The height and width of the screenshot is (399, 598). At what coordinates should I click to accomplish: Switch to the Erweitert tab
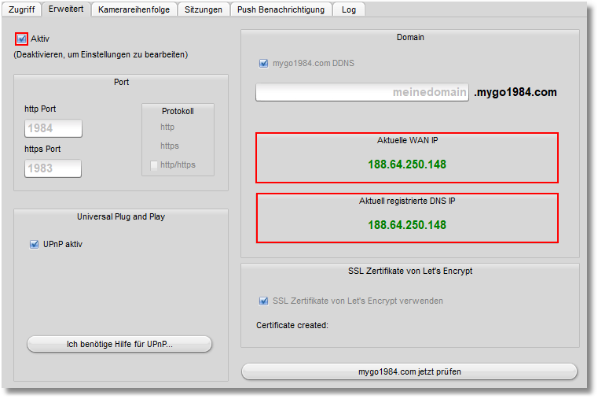tap(66, 9)
